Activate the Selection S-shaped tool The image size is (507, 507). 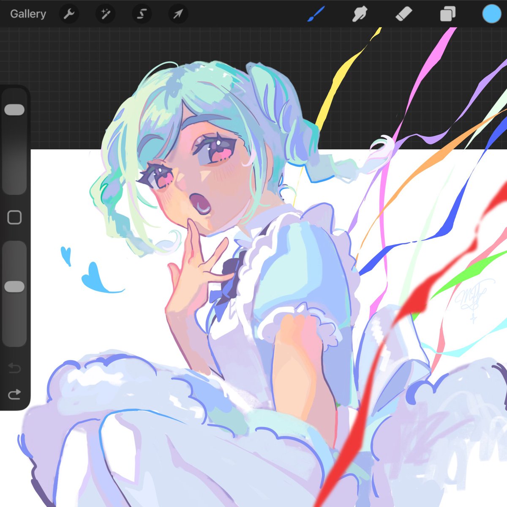[x=142, y=14]
